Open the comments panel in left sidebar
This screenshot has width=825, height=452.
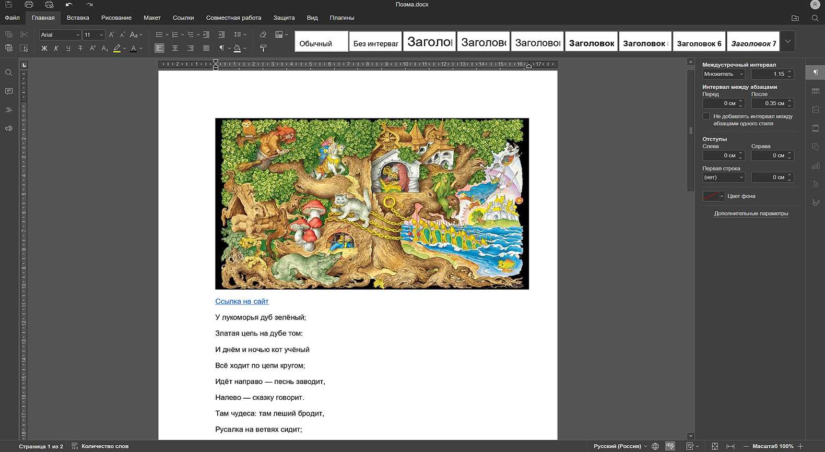[x=9, y=91]
